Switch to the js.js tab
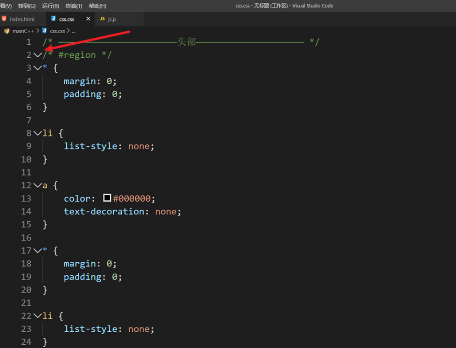The image size is (456, 348). click(x=112, y=19)
